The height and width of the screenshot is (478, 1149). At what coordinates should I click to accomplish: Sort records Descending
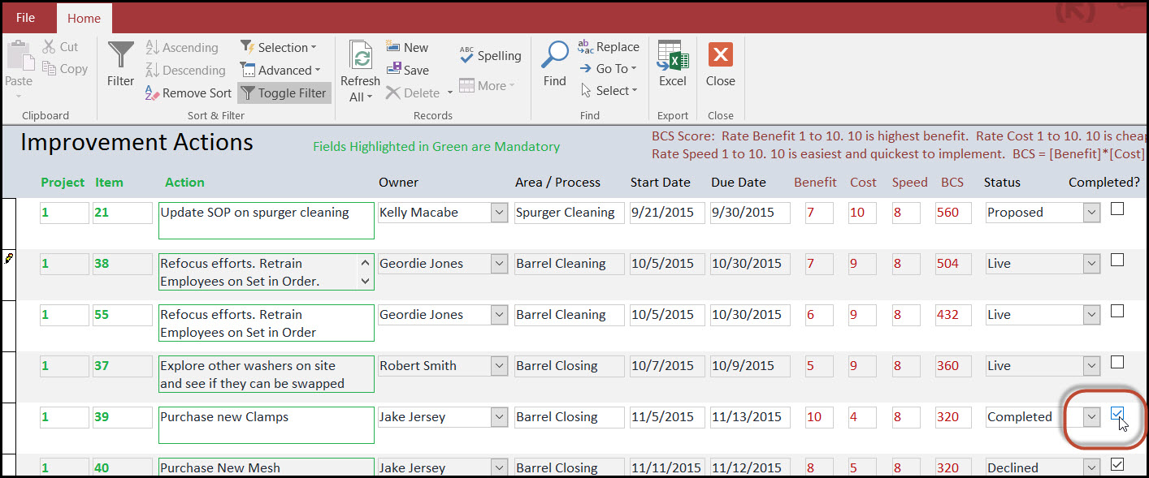[x=185, y=71]
